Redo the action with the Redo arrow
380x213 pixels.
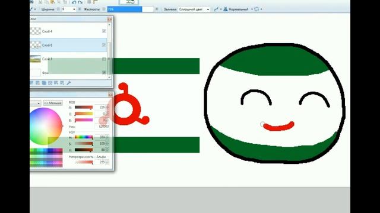coord(81,2)
